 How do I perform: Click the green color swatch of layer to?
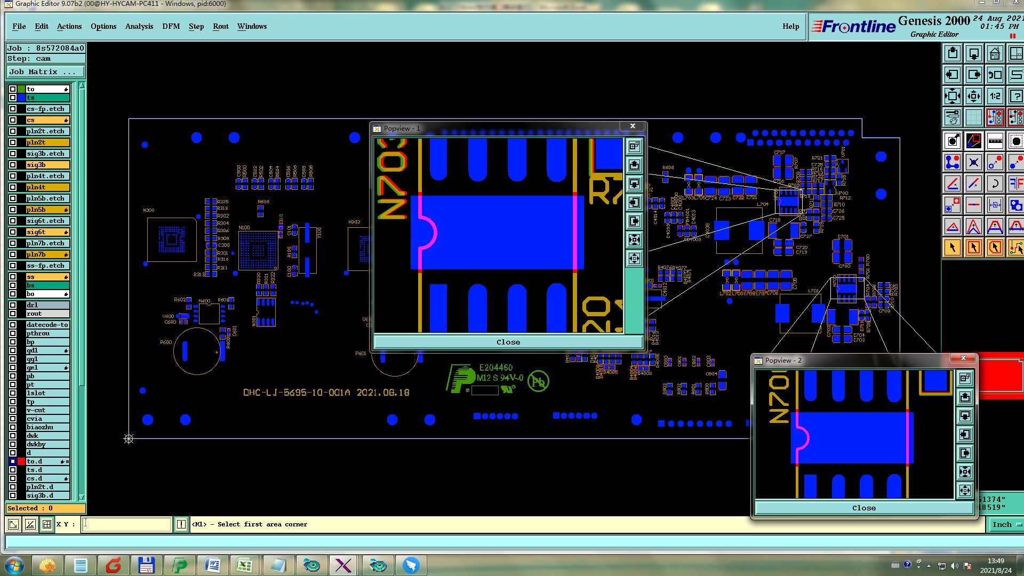click(21, 89)
